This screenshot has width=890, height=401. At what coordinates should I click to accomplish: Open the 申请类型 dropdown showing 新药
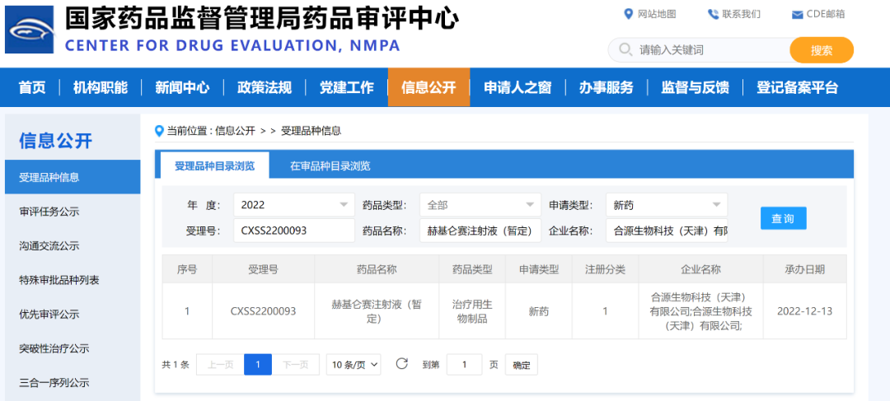pos(667,204)
